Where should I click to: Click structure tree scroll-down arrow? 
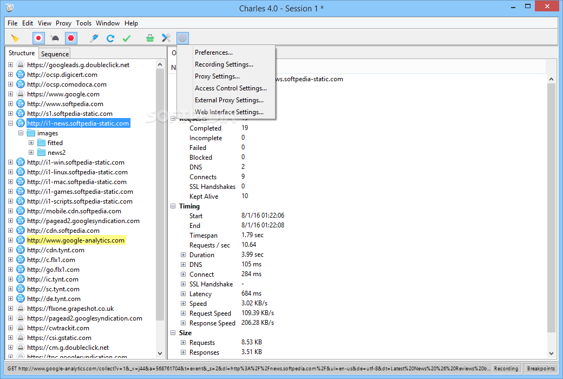[160, 354]
